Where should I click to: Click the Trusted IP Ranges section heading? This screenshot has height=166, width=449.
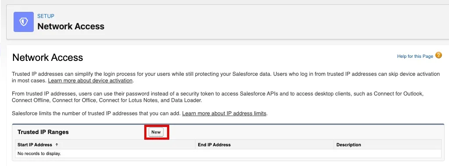click(x=43, y=132)
